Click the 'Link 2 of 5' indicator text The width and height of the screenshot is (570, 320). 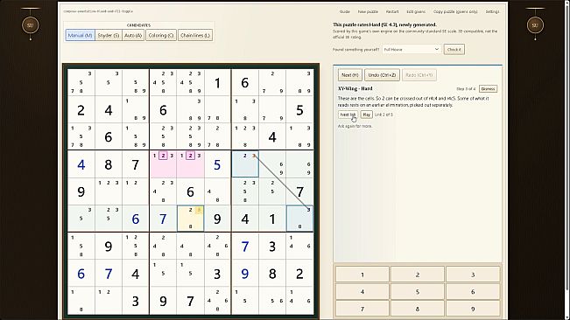coord(384,115)
